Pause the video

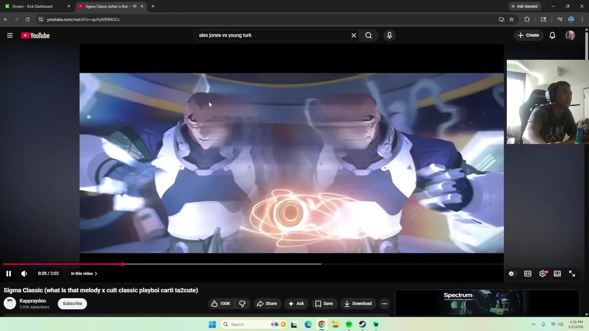click(x=8, y=274)
